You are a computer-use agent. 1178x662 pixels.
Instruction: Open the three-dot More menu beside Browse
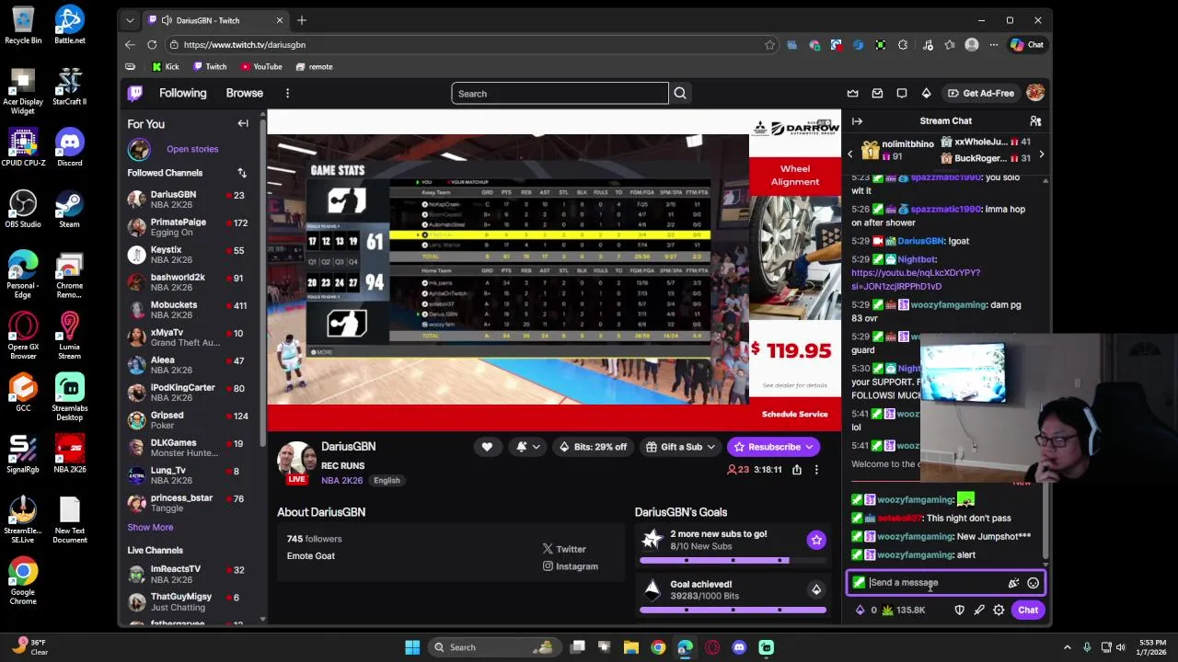[287, 93]
